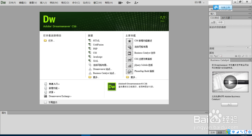Create a new PHP document icon
252x136 pixels.
[90, 49]
